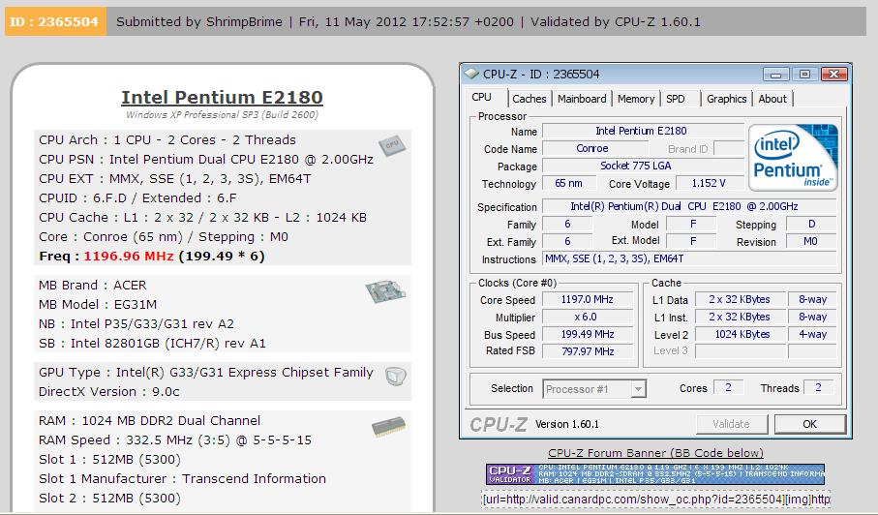Image resolution: width=878 pixels, height=515 pixels.
Task: Click the RAM stick icon beside RAM row
Action: (388, 427)
